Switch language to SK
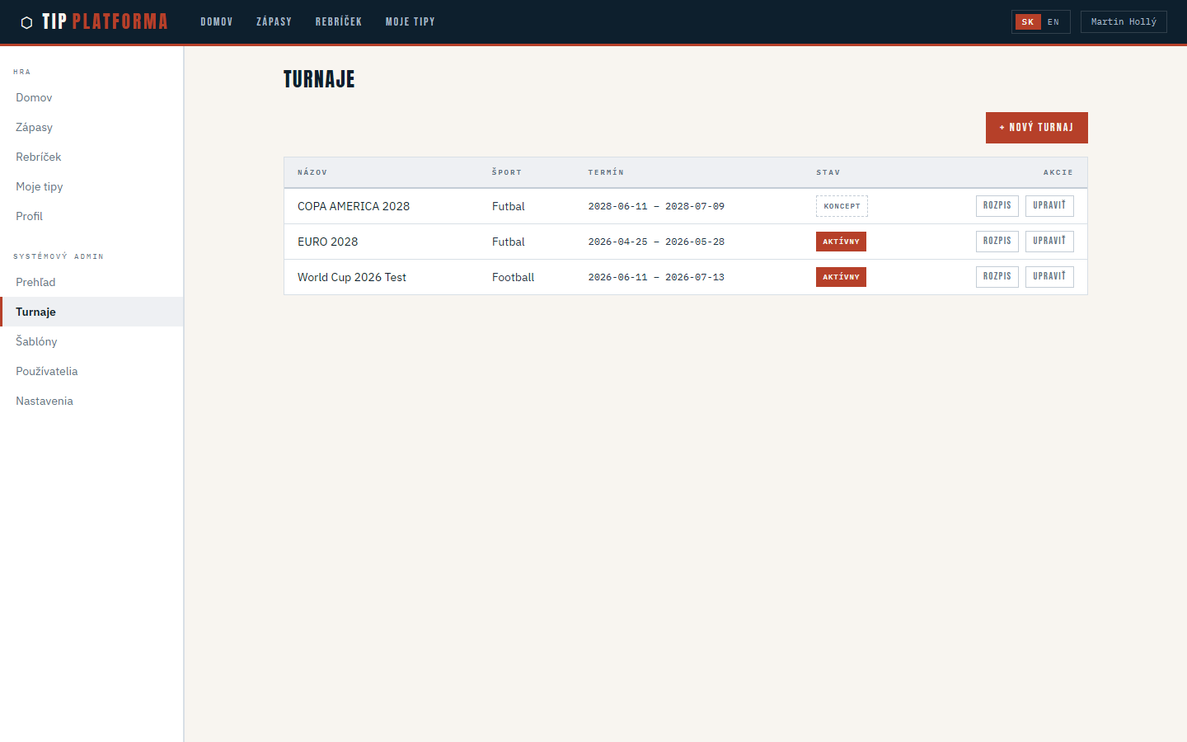Screen dimensions: 1187x742 (x=1027, y=22)
